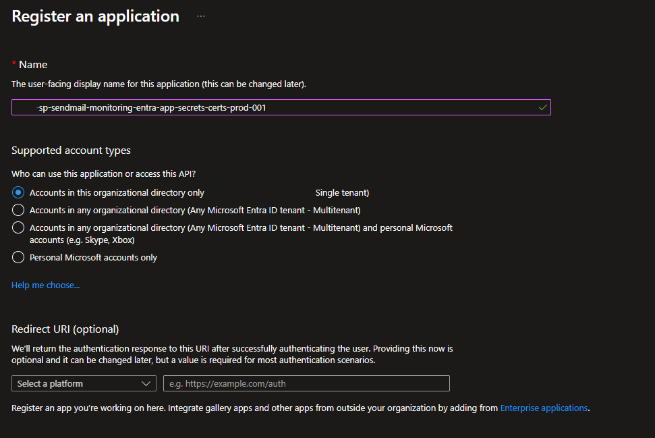The width and height of the screenshot is (655, 438).
Task: Choose the Multitenant-only organizational directory option
Action: (x=18, y=210)
